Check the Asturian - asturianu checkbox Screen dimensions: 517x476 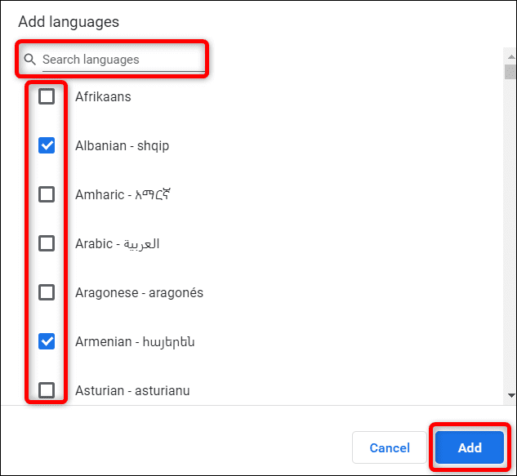(47, 390)
